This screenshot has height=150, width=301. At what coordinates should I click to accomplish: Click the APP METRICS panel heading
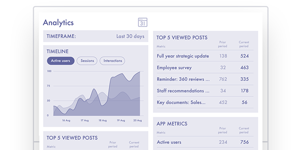[x=172, y=124]
